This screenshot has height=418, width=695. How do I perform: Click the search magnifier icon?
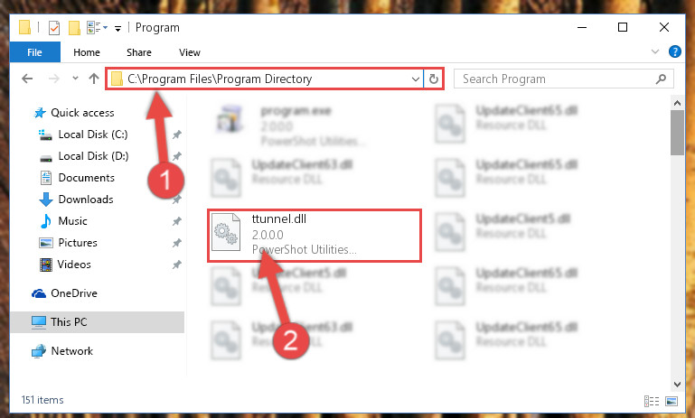click(x=661, y=79)
